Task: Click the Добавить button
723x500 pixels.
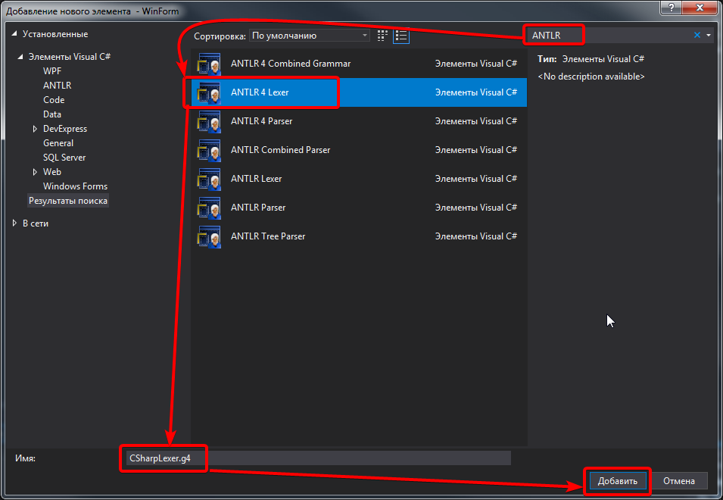Action: click(x=618, y=481)
